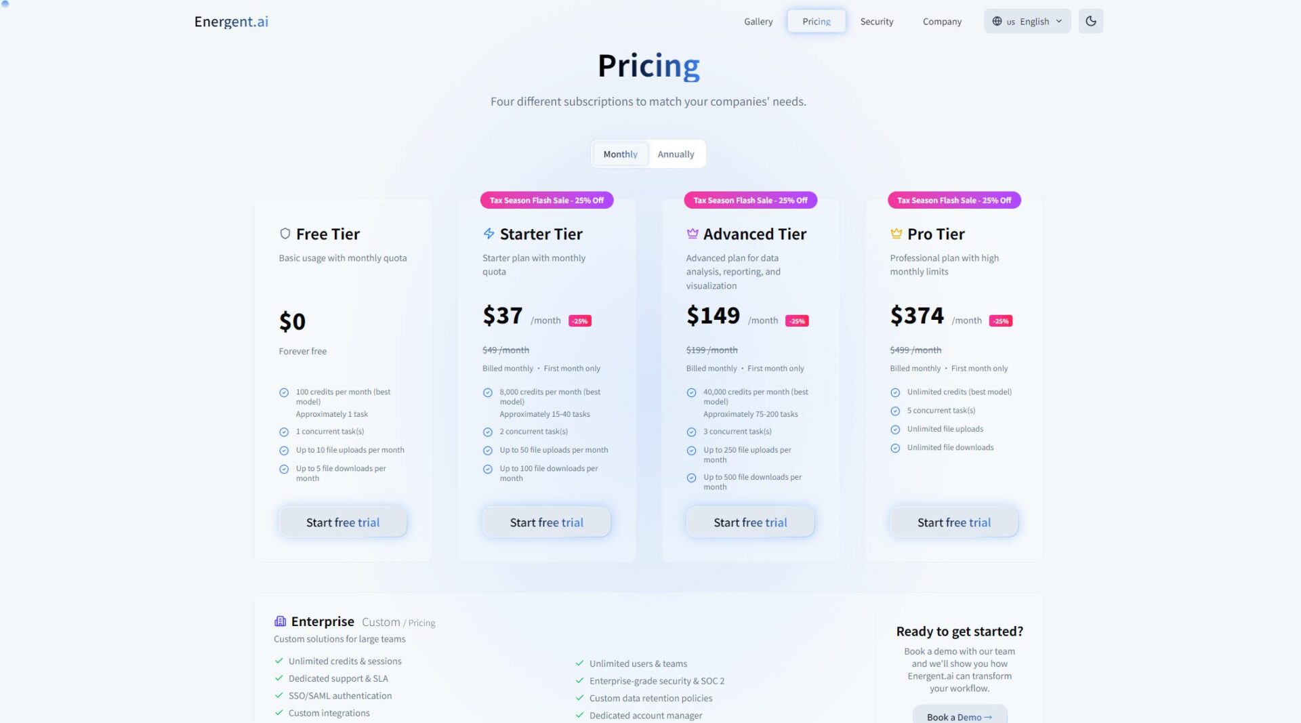Start free trial for Pro Tier
Viewport: 1301px width, 723px height.
pos(953,522)
